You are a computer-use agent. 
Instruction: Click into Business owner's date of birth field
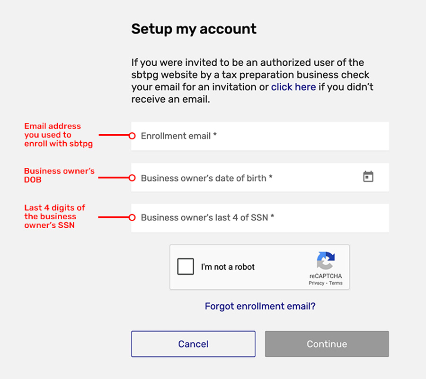[246, 178]
